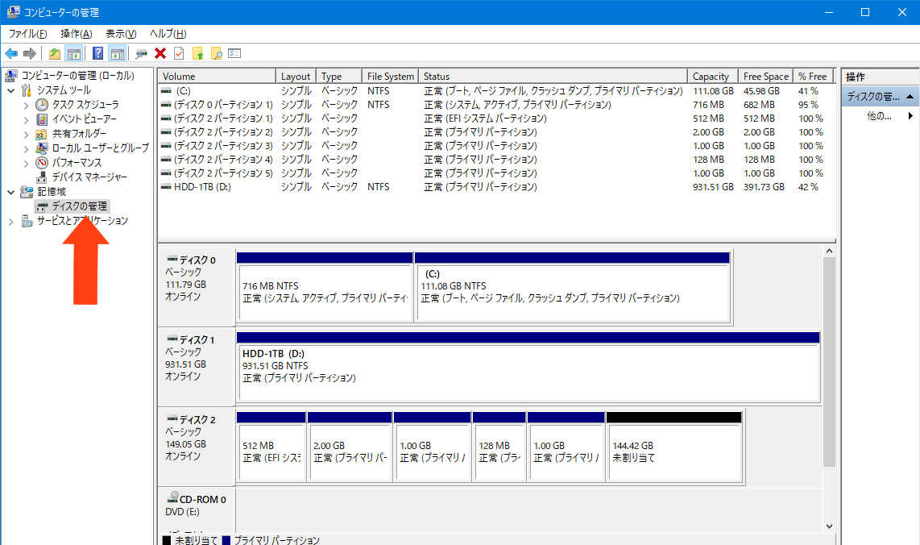Open Help with the question mark icon

point(97,54)
